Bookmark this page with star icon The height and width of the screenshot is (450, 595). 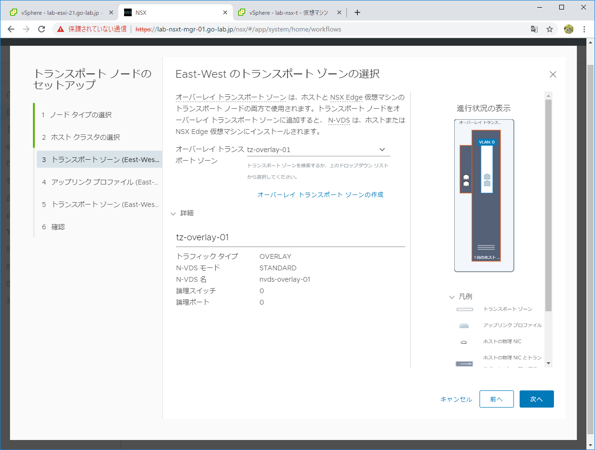(x=550, y=29)
